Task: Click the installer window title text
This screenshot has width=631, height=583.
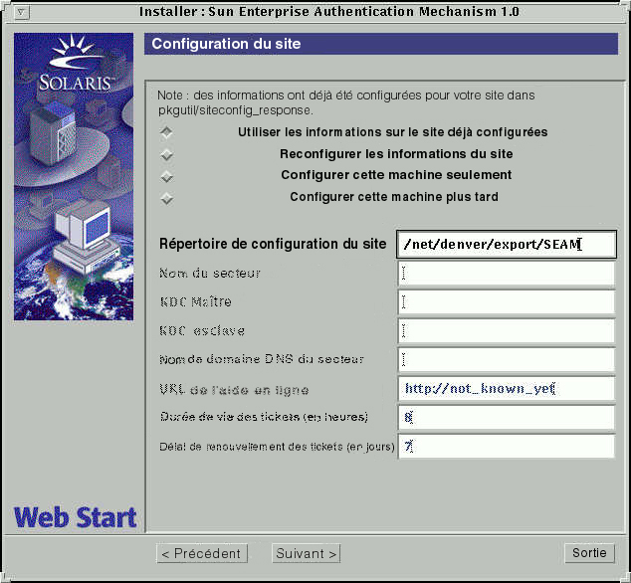Action: [329, 12]
